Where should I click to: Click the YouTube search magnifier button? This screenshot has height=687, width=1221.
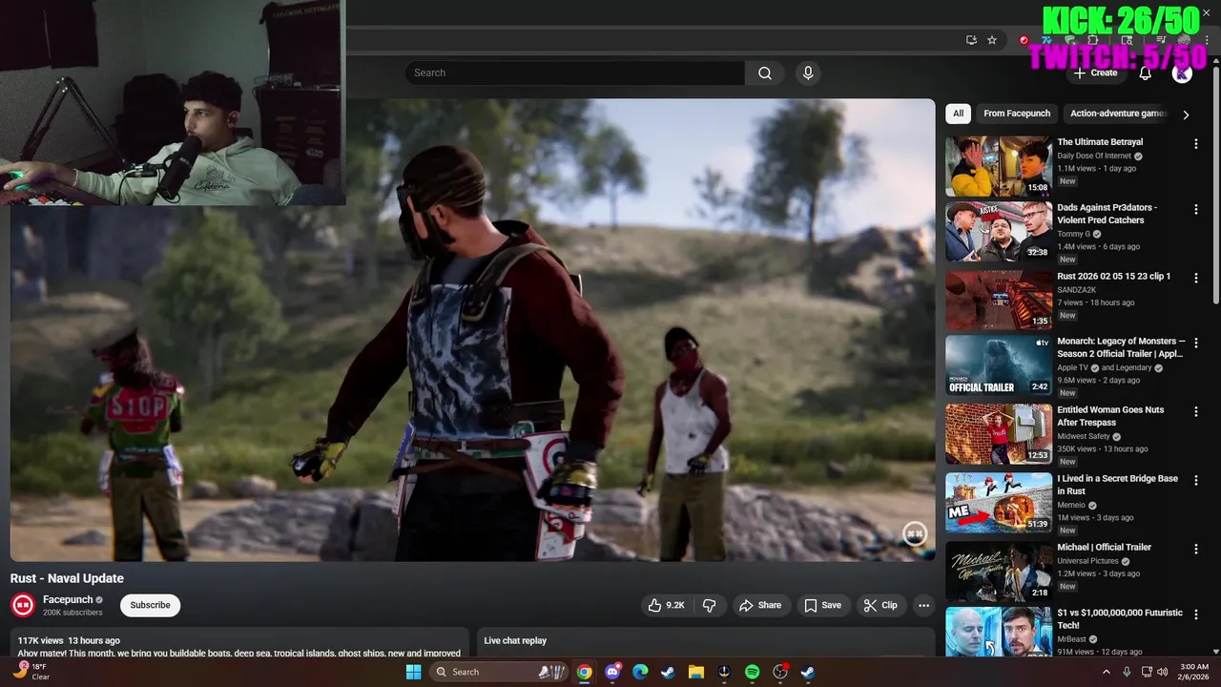pos(765,73)
